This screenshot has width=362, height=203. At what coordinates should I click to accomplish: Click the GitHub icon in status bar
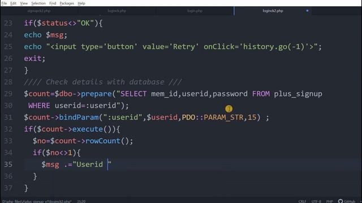[x=347, y=201]
